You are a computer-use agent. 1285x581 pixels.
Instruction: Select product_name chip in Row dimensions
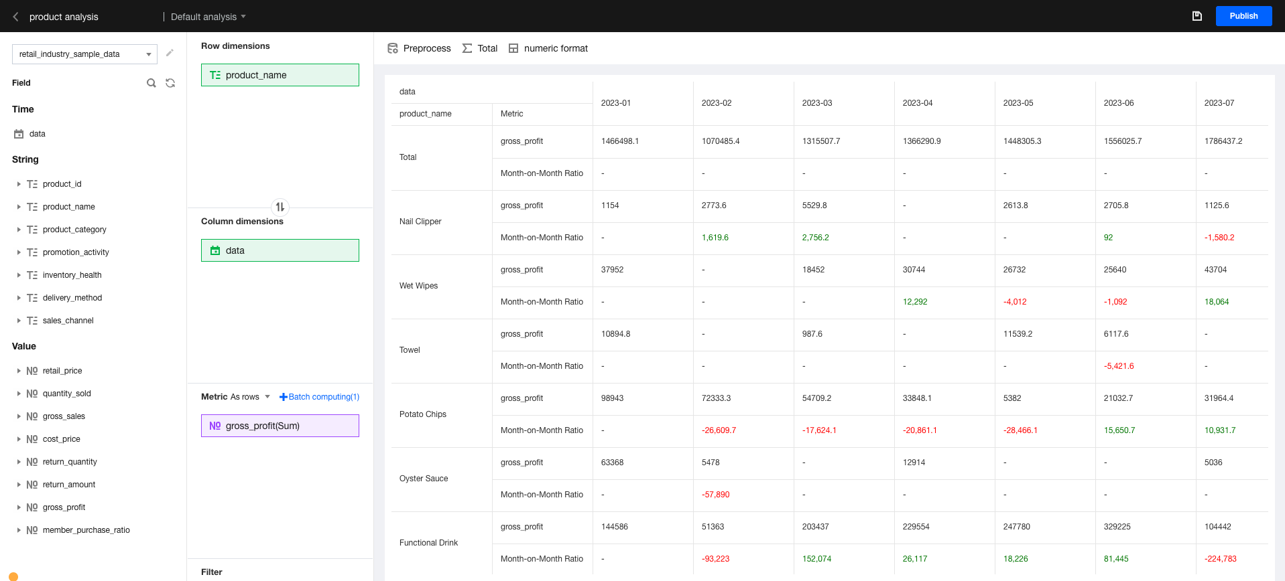(280, 75)
